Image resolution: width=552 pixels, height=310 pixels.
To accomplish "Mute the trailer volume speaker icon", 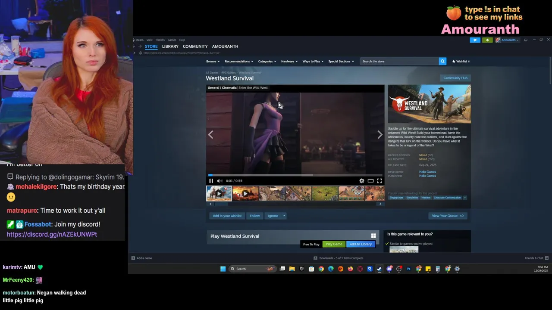I will [x=220, y=181].
